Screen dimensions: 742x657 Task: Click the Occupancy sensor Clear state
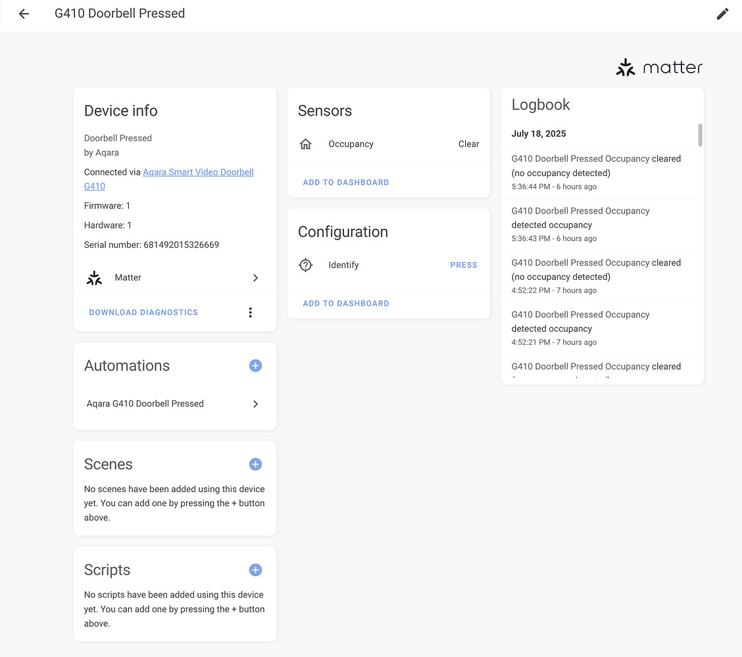tap(468, 144)
